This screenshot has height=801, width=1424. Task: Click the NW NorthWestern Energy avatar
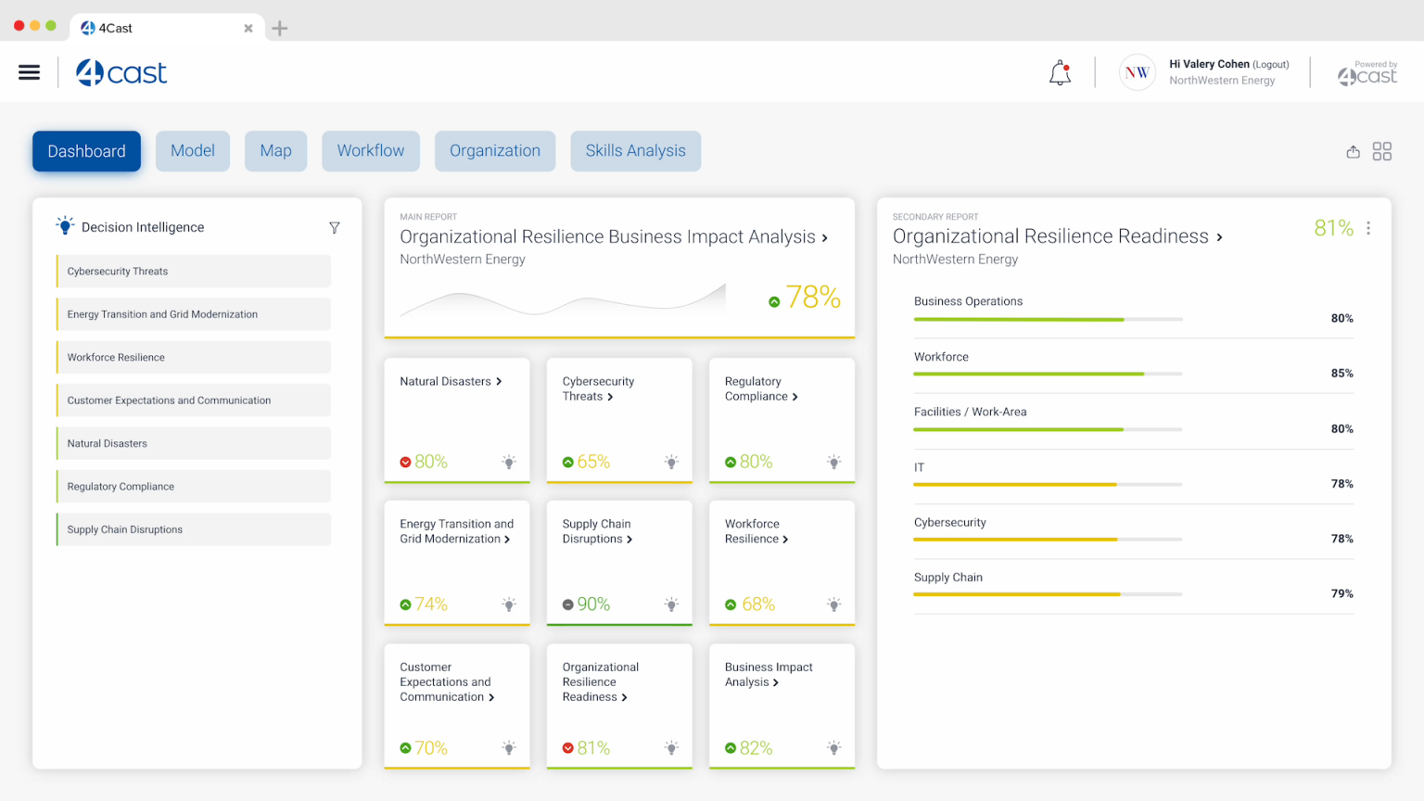pos(1137,72)
